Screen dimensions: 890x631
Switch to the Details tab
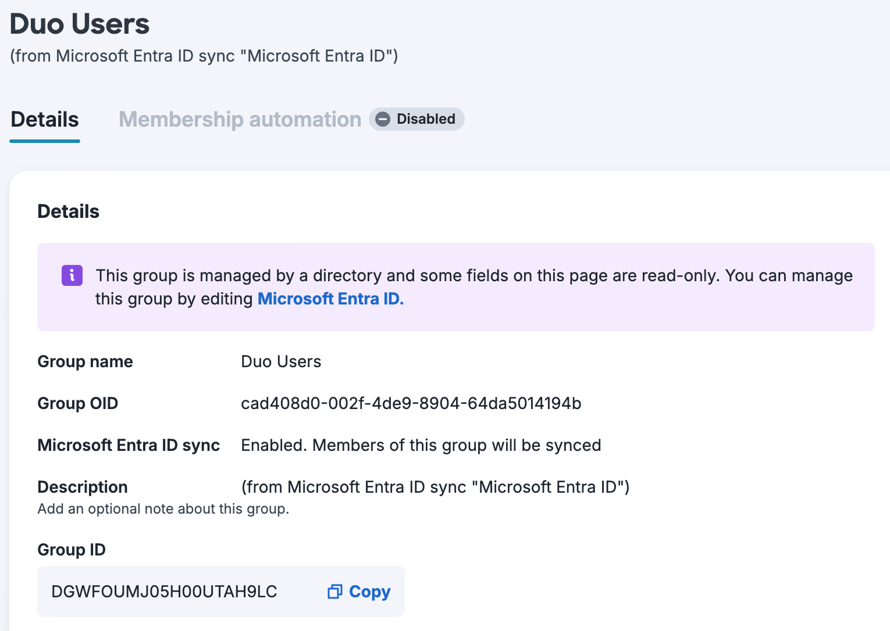45,120
